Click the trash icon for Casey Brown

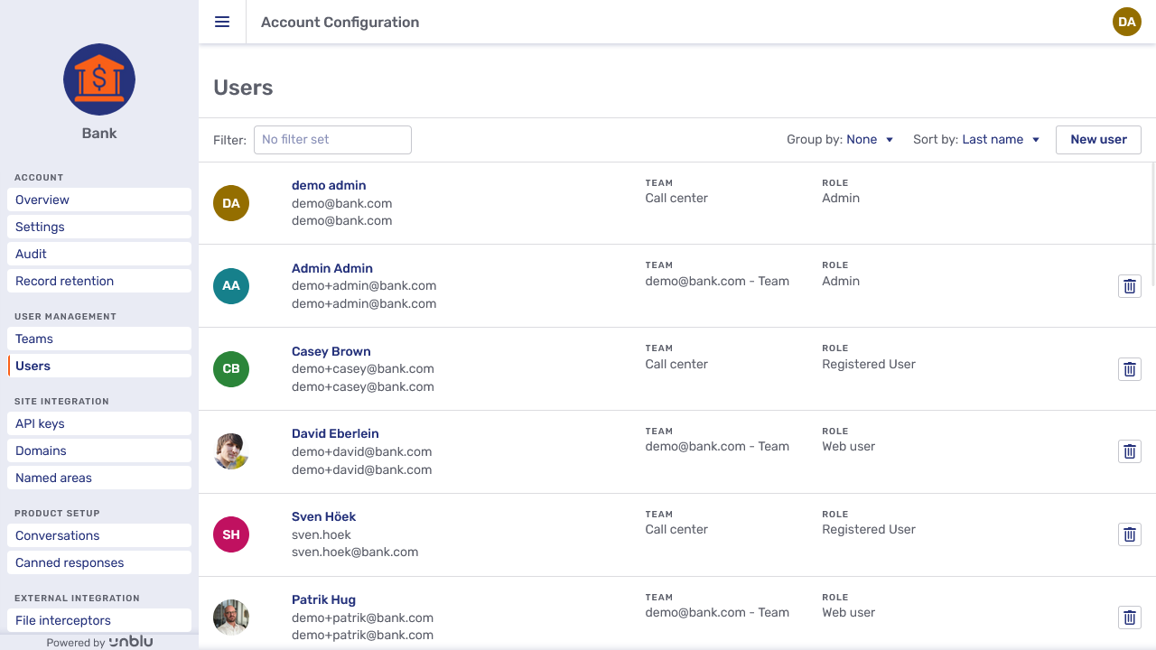1129,368
